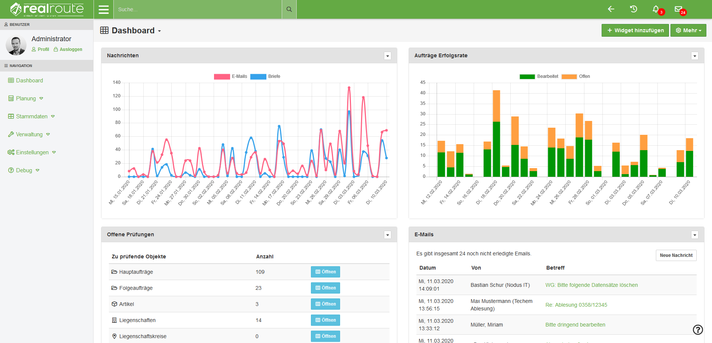Open the Mehr dropdown button
Screen dimensions: 712x343
688,30
